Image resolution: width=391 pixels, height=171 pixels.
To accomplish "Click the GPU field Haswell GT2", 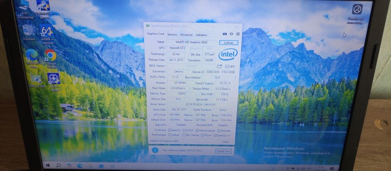I will 178,48.
